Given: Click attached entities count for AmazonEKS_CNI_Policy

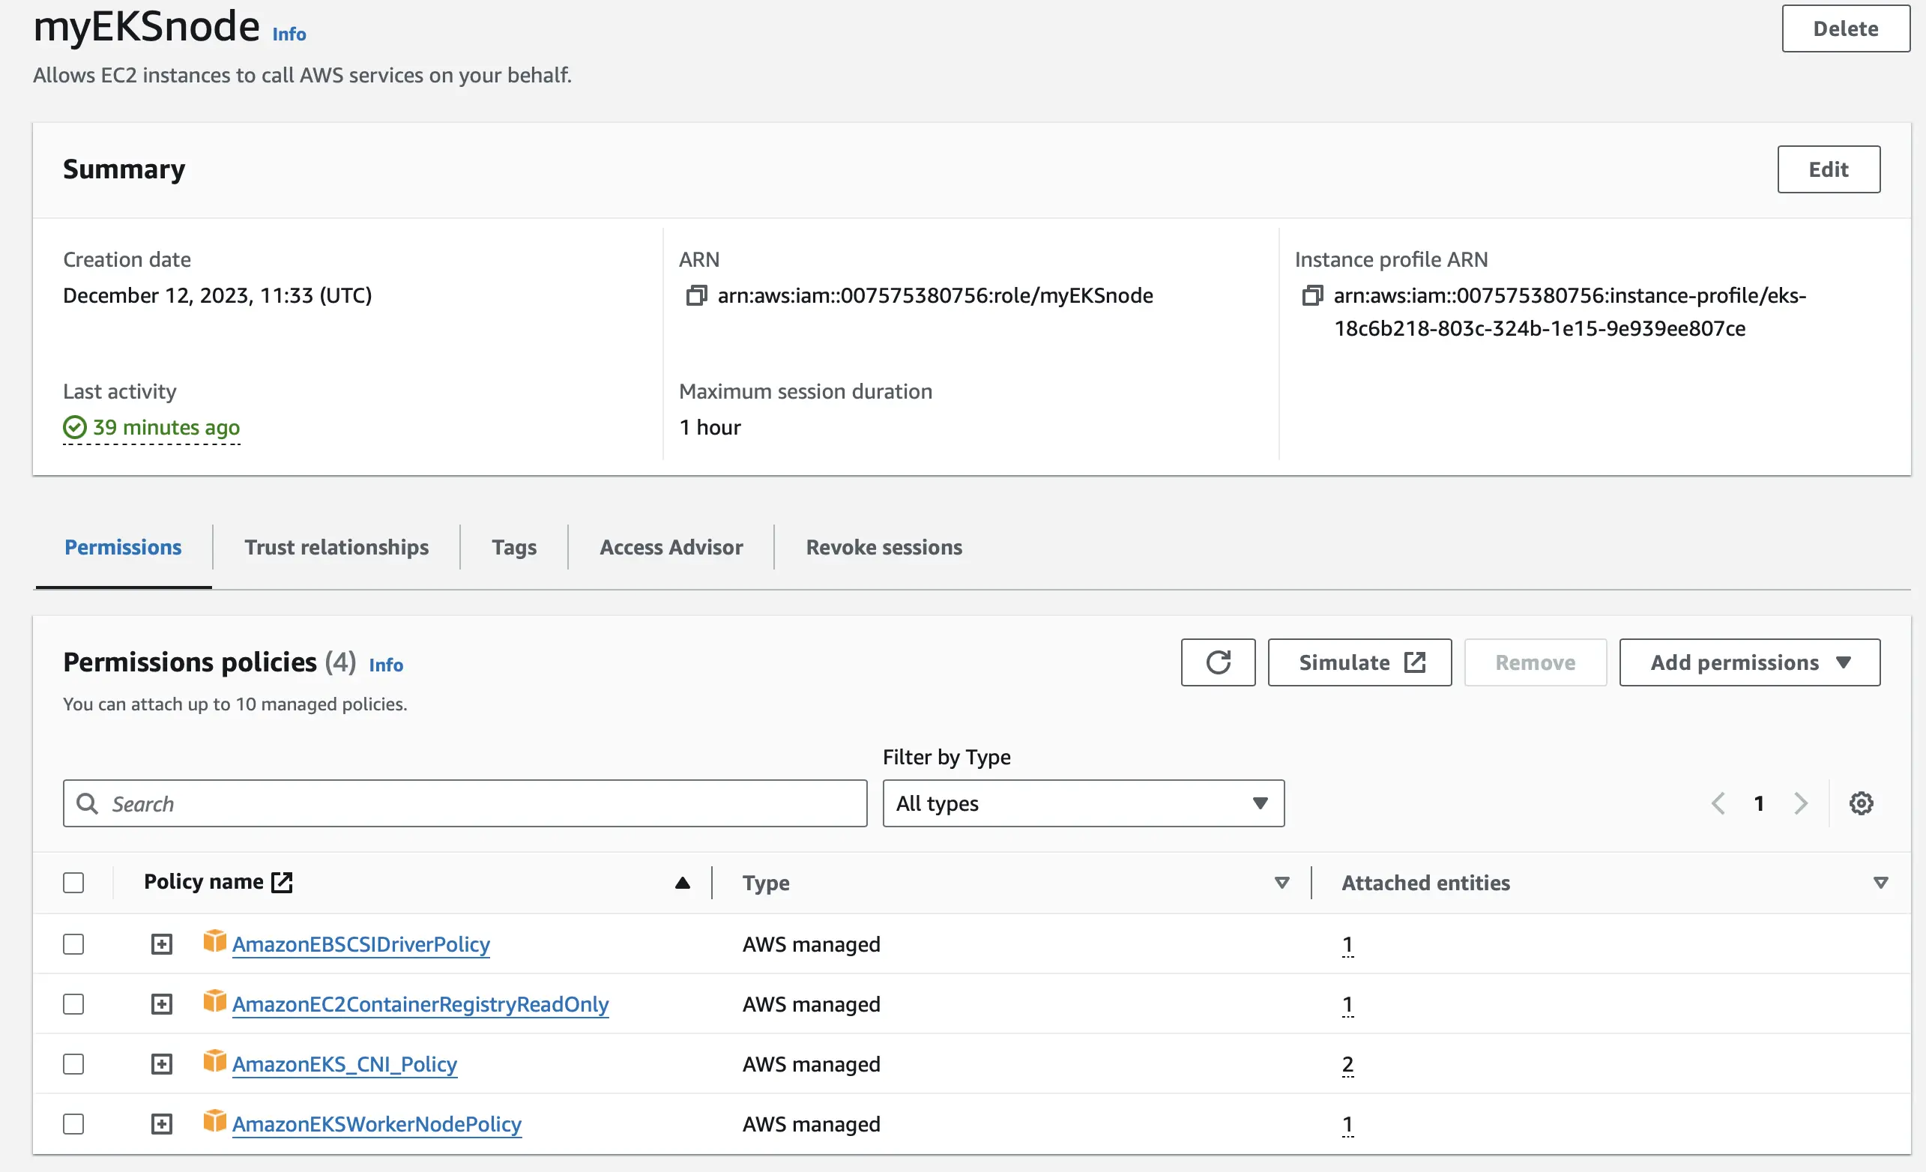Looking at the screenshot, I should click(x=1347, y=1064).
